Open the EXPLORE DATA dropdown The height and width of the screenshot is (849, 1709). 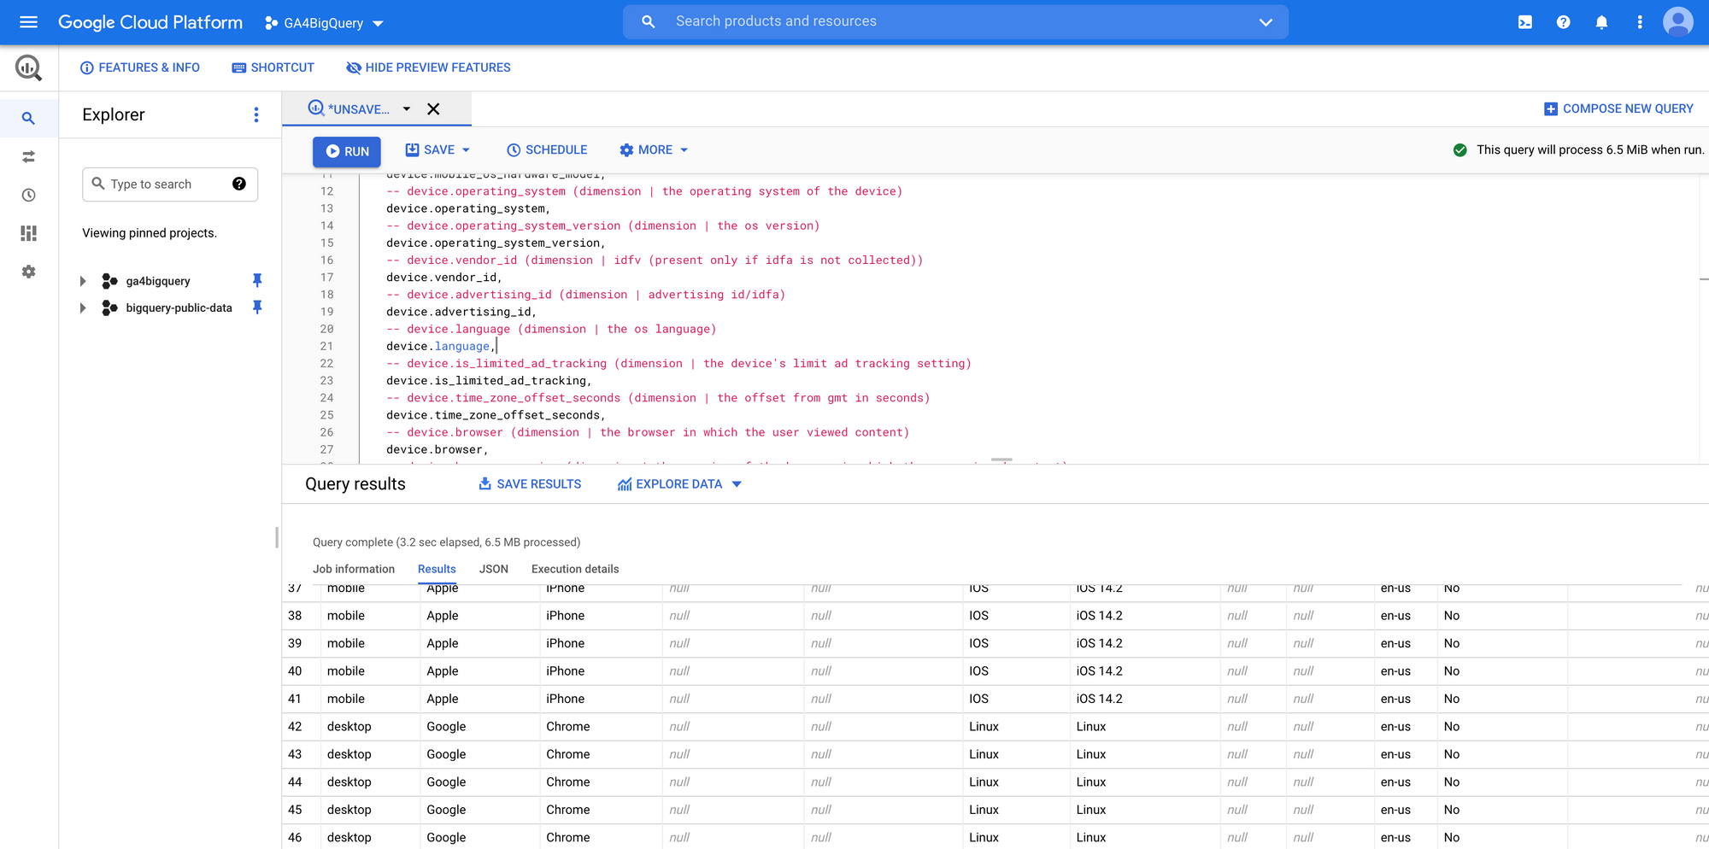click(679, 484)
